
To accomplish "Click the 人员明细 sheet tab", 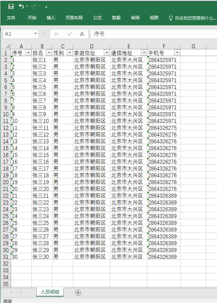I will point(50,292).
